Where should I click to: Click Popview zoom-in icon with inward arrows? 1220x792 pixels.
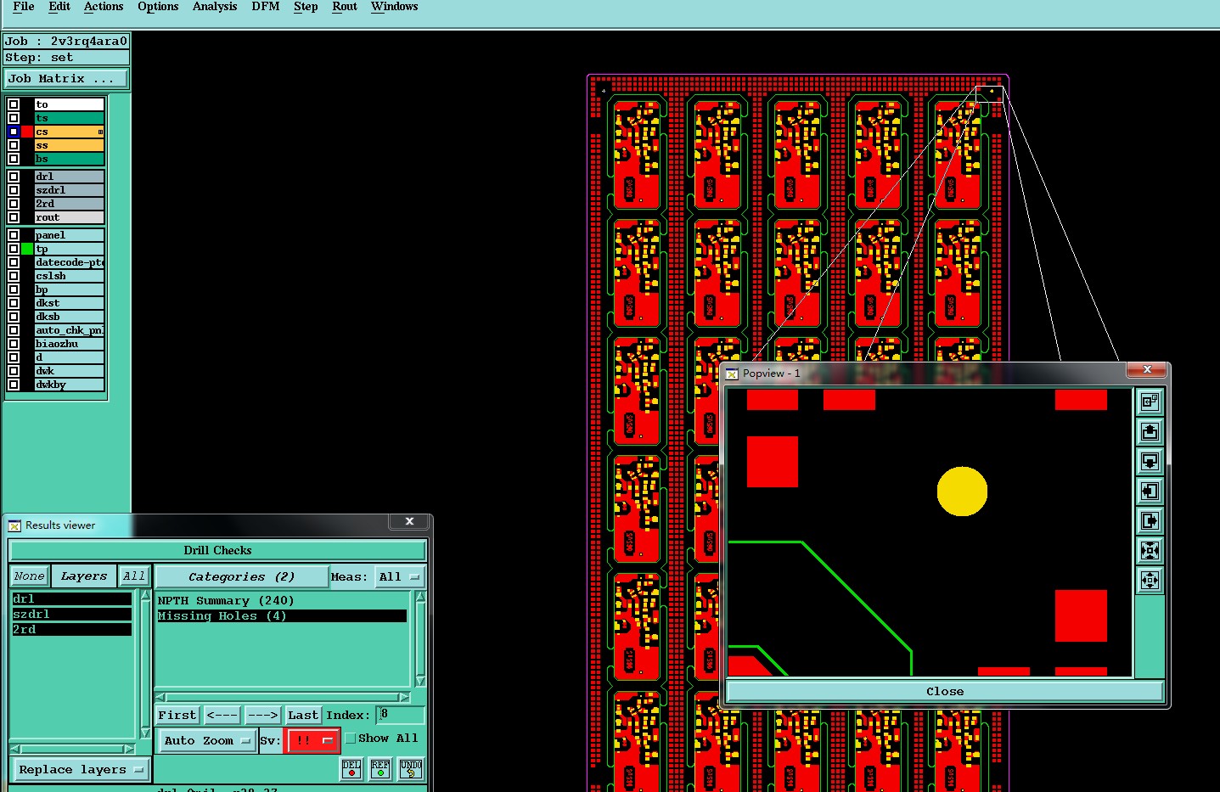1150,550
